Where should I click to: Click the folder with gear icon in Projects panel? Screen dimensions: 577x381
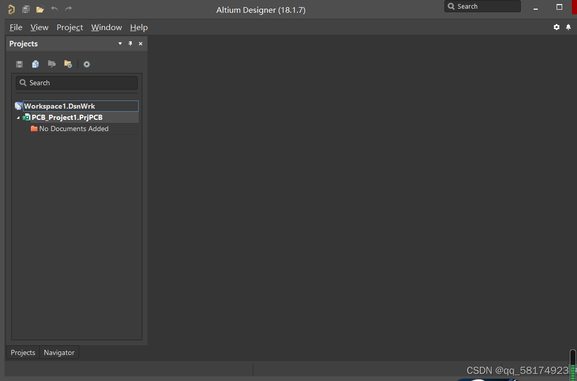[68, 64]
